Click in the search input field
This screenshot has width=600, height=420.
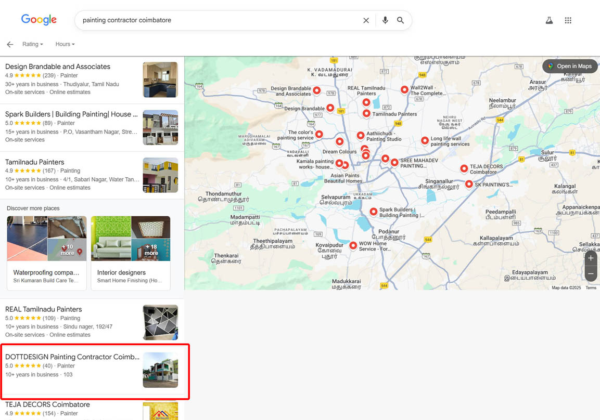coord(219,20)
